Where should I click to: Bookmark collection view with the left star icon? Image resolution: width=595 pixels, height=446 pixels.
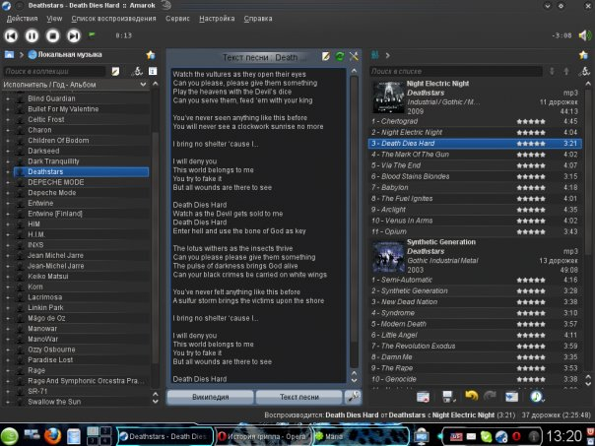coord(151,55)
